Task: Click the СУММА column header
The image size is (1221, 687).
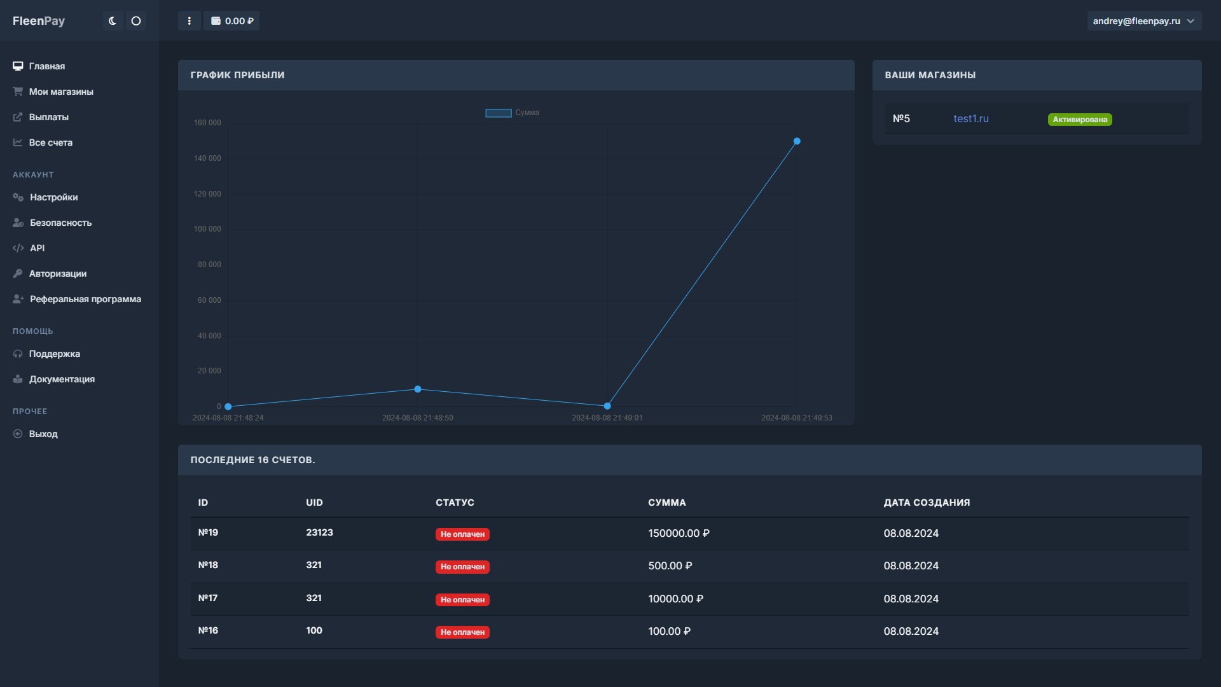Action: point(666,503)
